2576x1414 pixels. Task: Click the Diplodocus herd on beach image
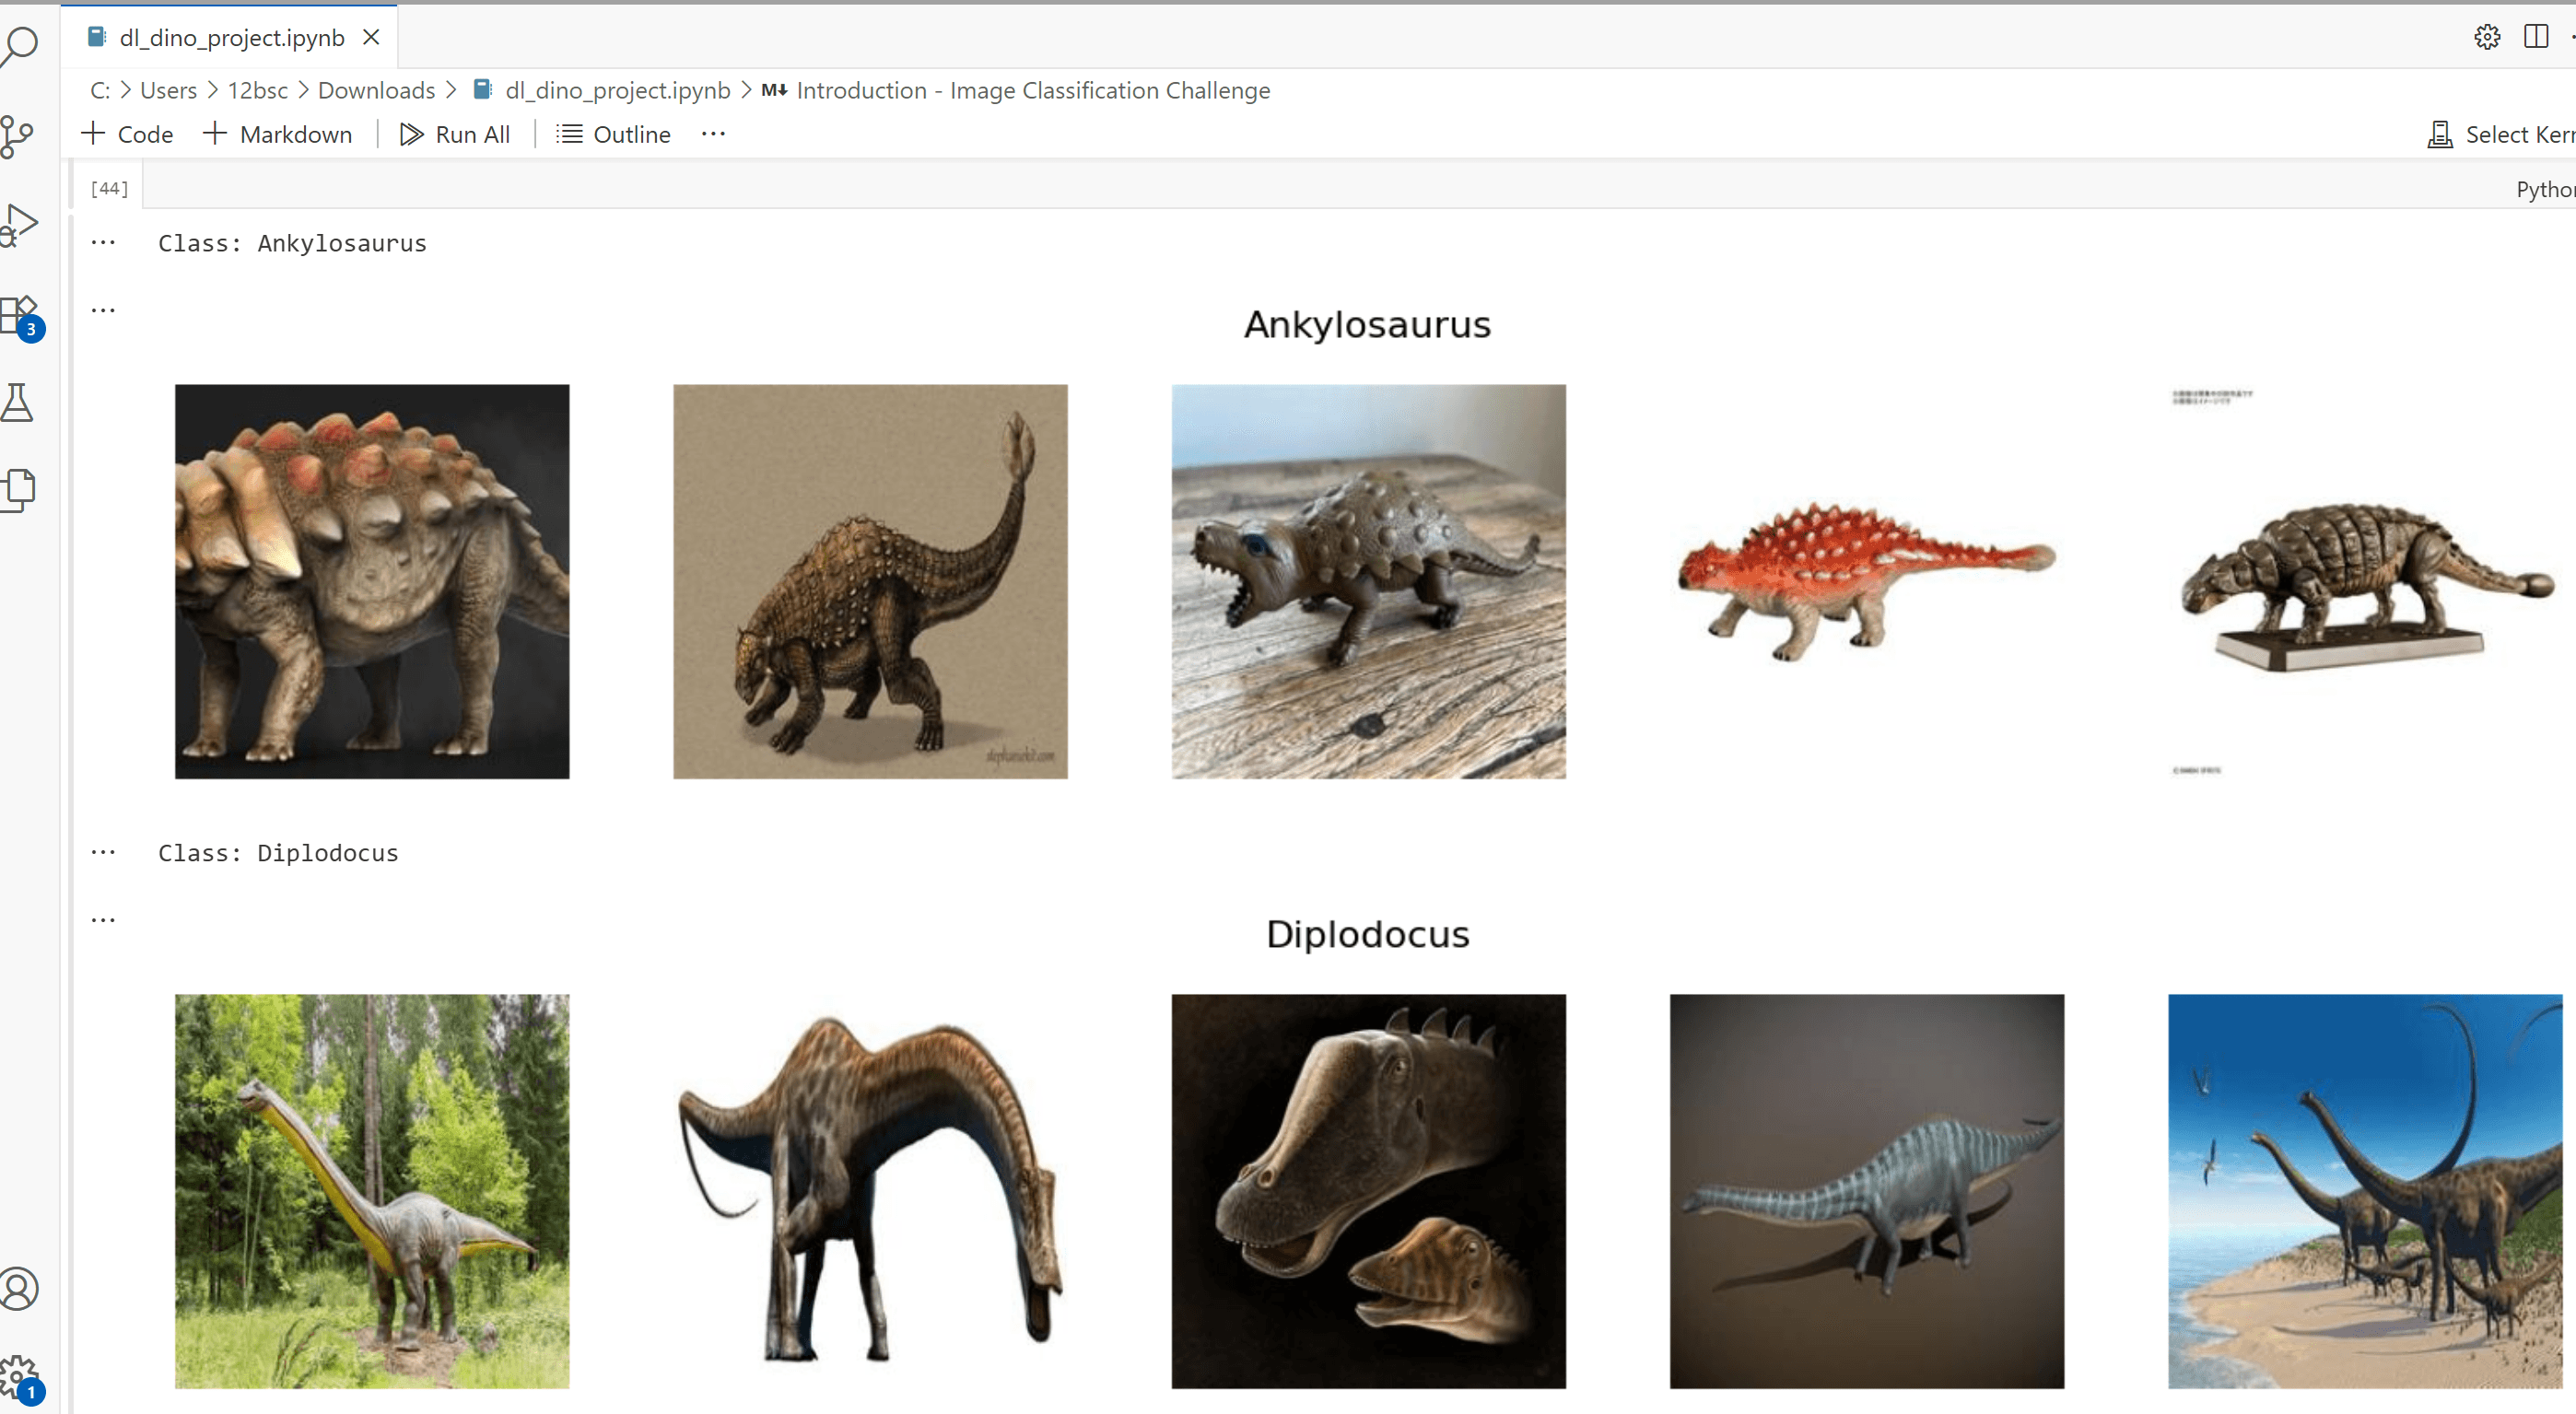pos(2365,1191)
